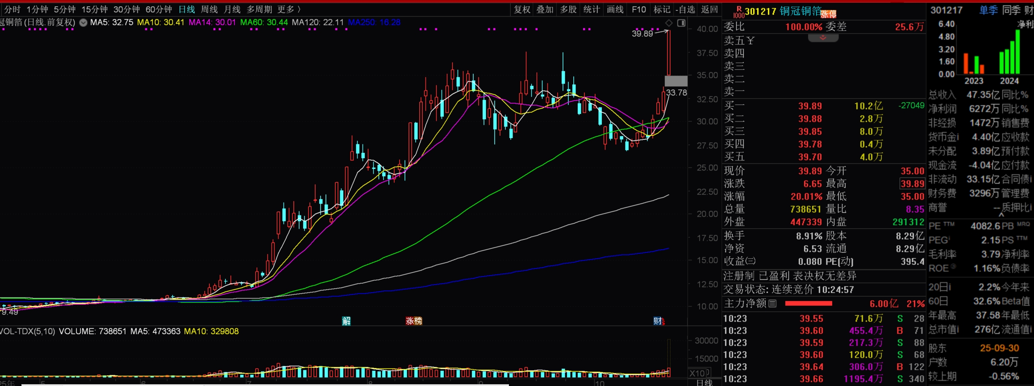The width and height of the screenshot is (1034, 386).
Task: Click the 换手 value 8.91%
Action: (809, 236)
